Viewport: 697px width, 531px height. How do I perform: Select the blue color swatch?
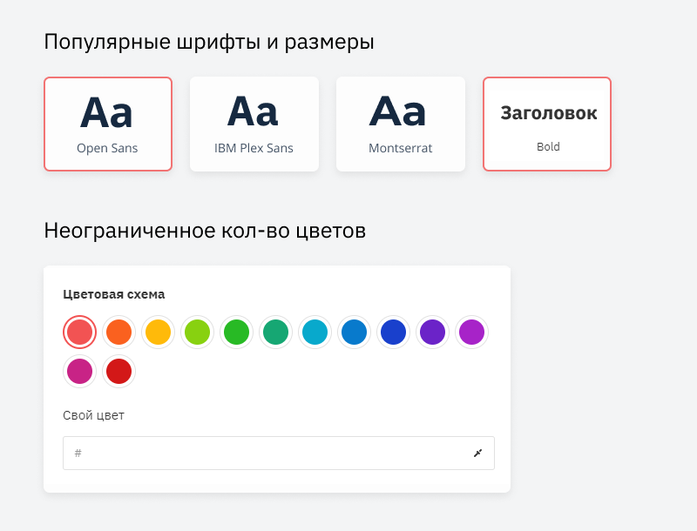(354, 332)
